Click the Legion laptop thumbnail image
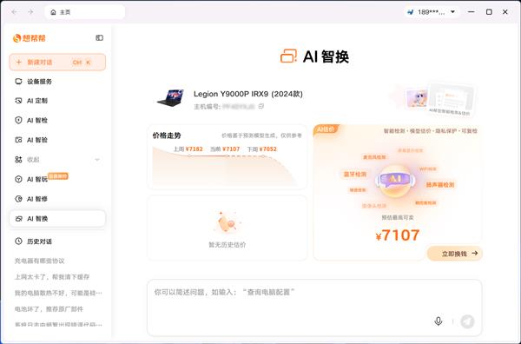The width and height of the screenshot is (521, 344). [x=170, y=98]
